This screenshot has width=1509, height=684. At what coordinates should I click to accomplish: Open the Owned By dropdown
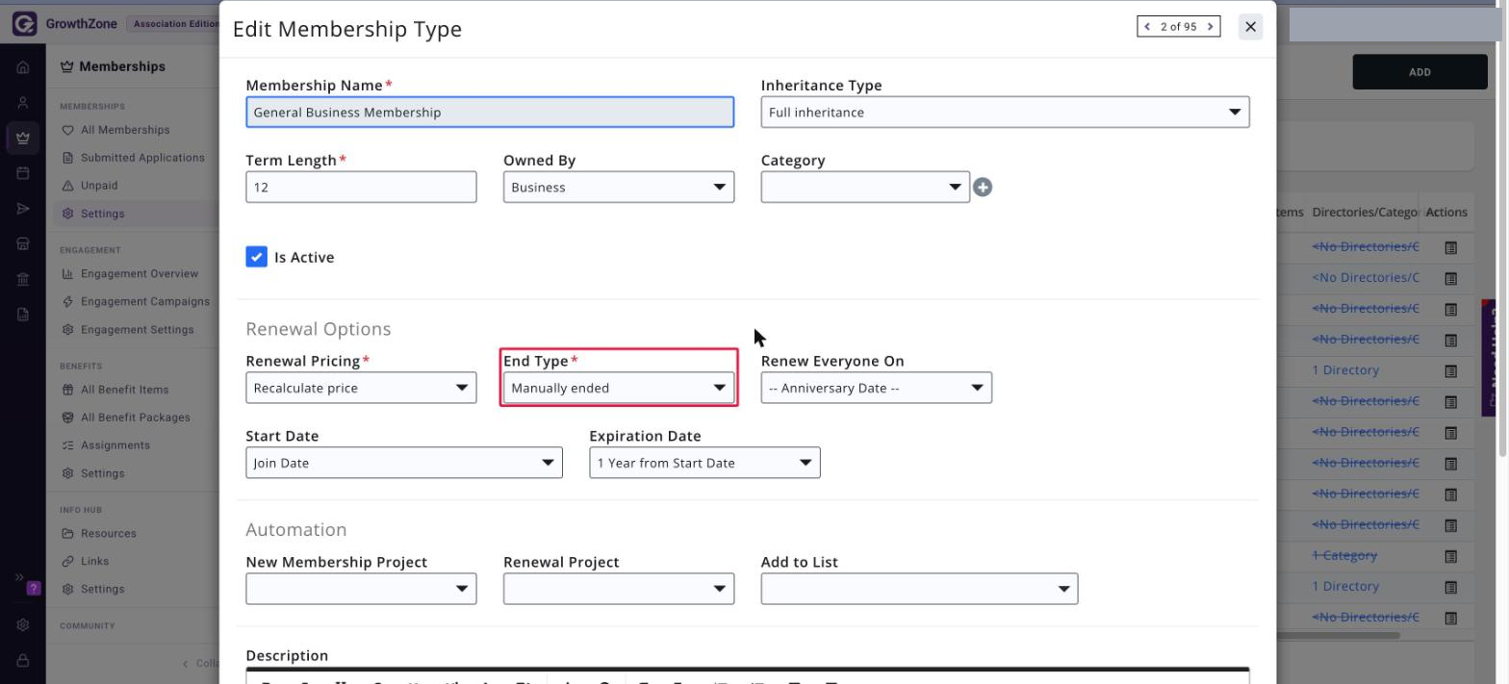tap(619, 187)
